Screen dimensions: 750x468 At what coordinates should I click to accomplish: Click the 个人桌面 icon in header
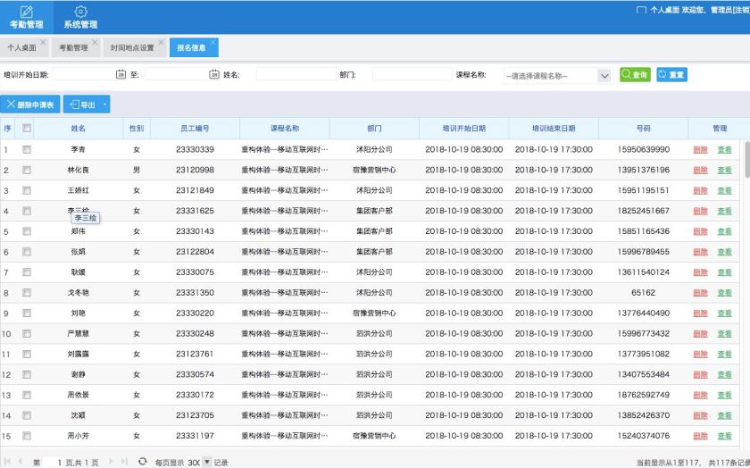pyautogui.click(x=641, y=10)
